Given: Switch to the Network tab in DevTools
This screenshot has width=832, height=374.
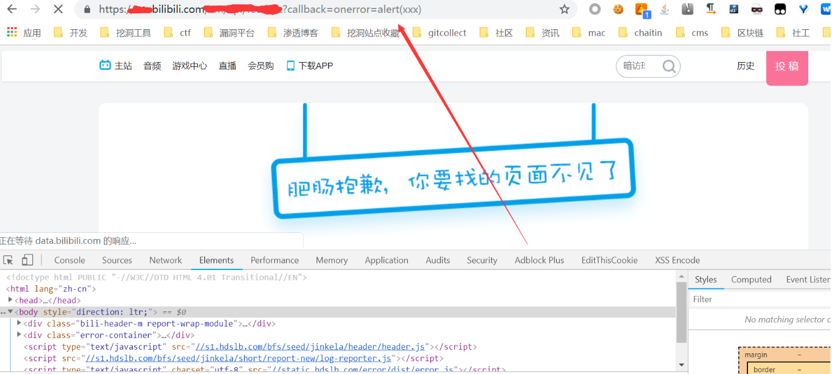Looking at the screenshot, I should point(166,260).
